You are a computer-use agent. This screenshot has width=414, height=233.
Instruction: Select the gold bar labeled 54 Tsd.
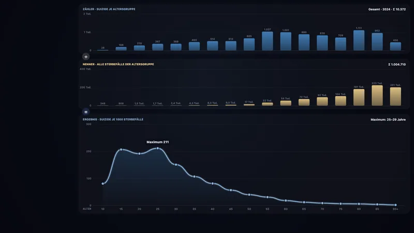tap(286, 103)
